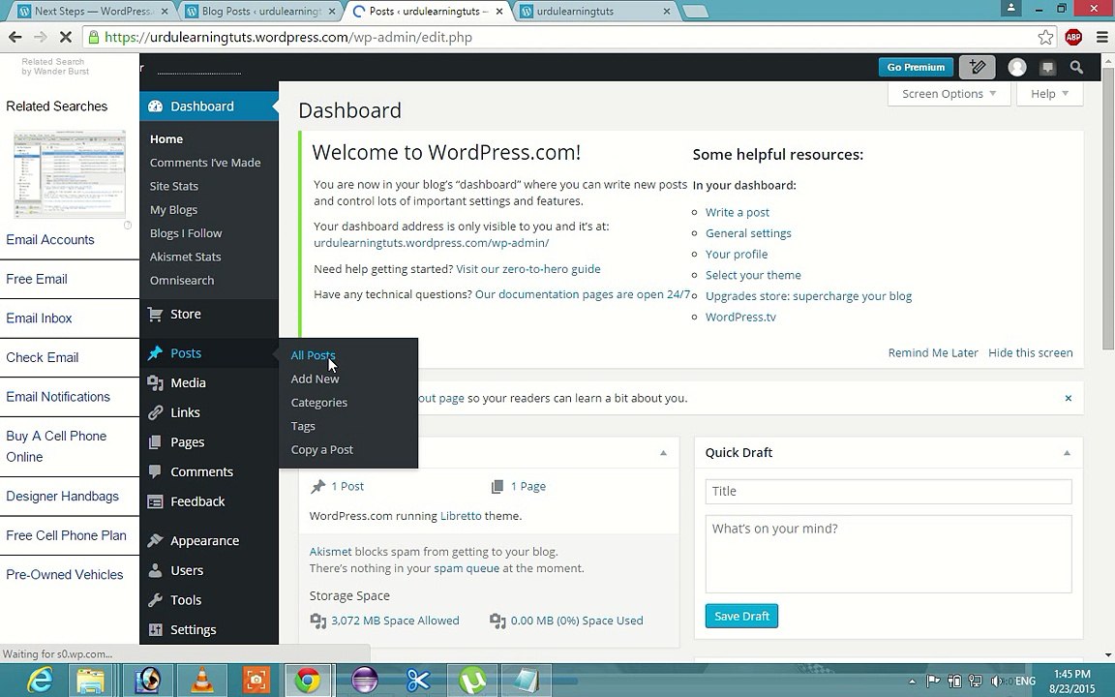
Task: Select Tags in Posts submenu
Action: (x=303, y=426)
